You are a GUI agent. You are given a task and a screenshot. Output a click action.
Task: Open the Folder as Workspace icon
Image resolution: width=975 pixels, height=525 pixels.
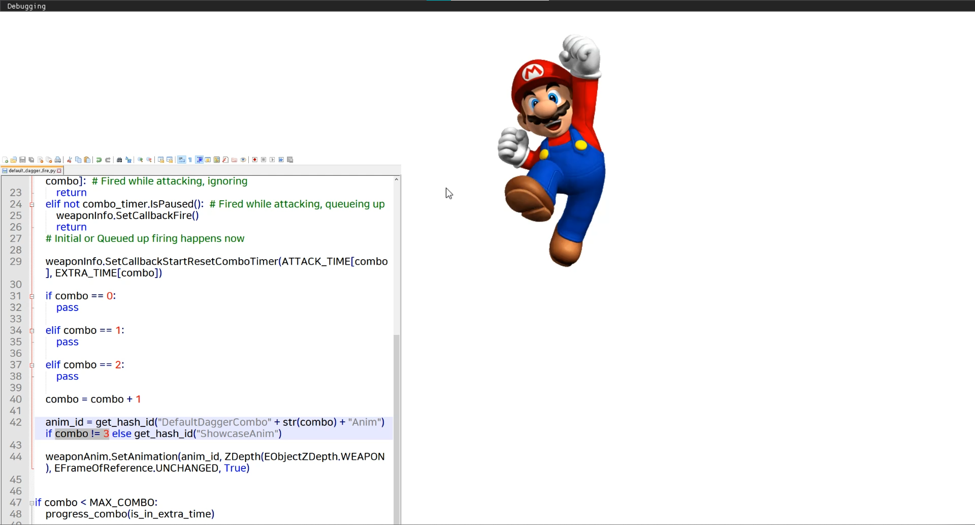(x=235, y=160)
